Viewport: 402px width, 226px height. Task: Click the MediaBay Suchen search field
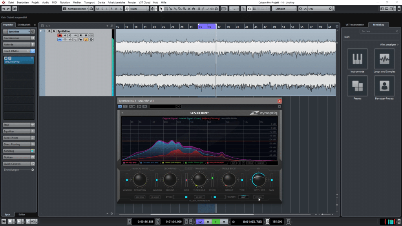(x=379, y=31)
